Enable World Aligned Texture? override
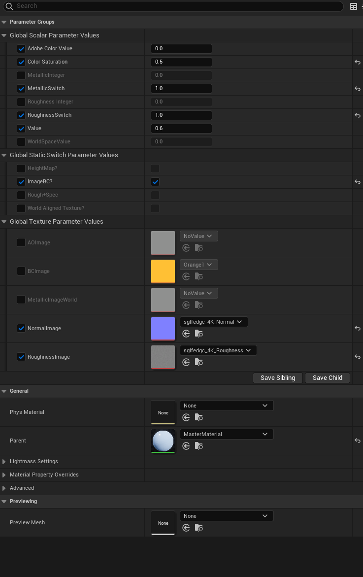This screenshot has width=363, height=577. 21,208
